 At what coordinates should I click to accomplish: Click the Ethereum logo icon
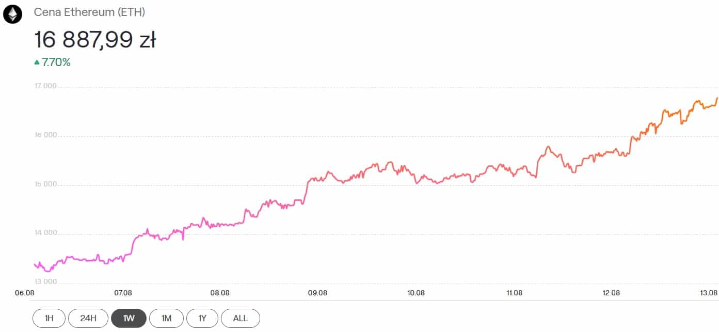click(x=12, y=14)
